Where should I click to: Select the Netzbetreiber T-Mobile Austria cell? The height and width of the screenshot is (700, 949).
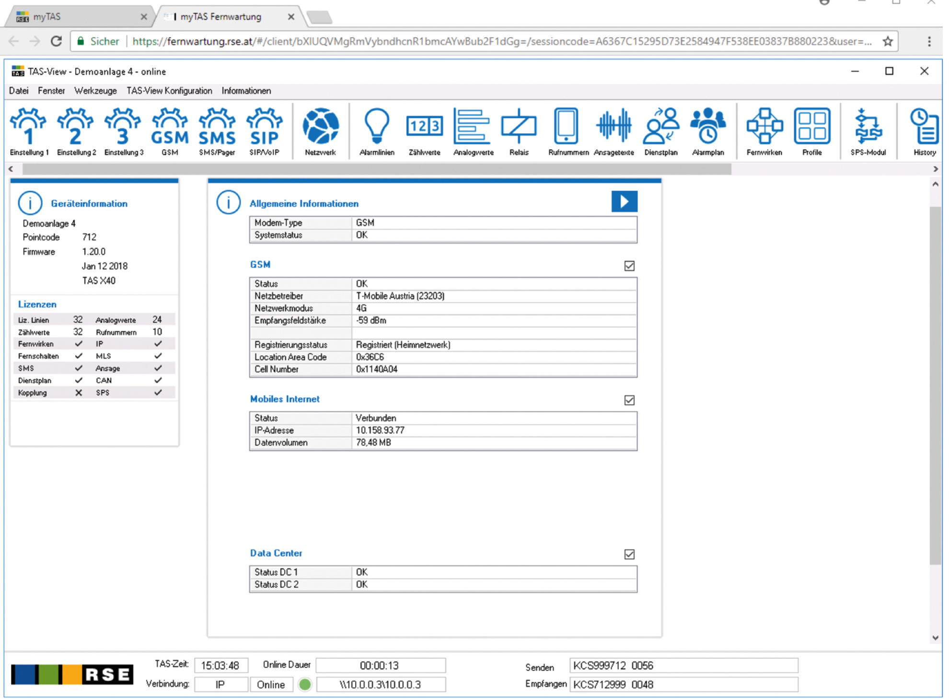coord(494,296)
